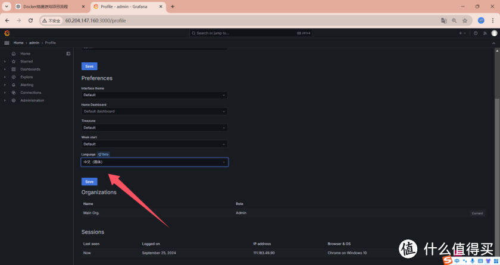Open the news RSS feed icon
This screenshot has width=500, height=265.
pos(485,33)
